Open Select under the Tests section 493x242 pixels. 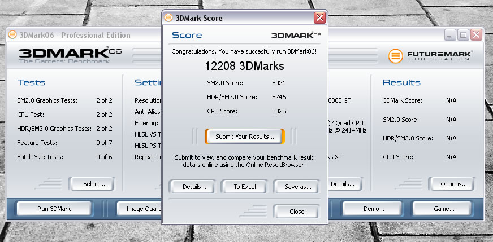(92, 184)
